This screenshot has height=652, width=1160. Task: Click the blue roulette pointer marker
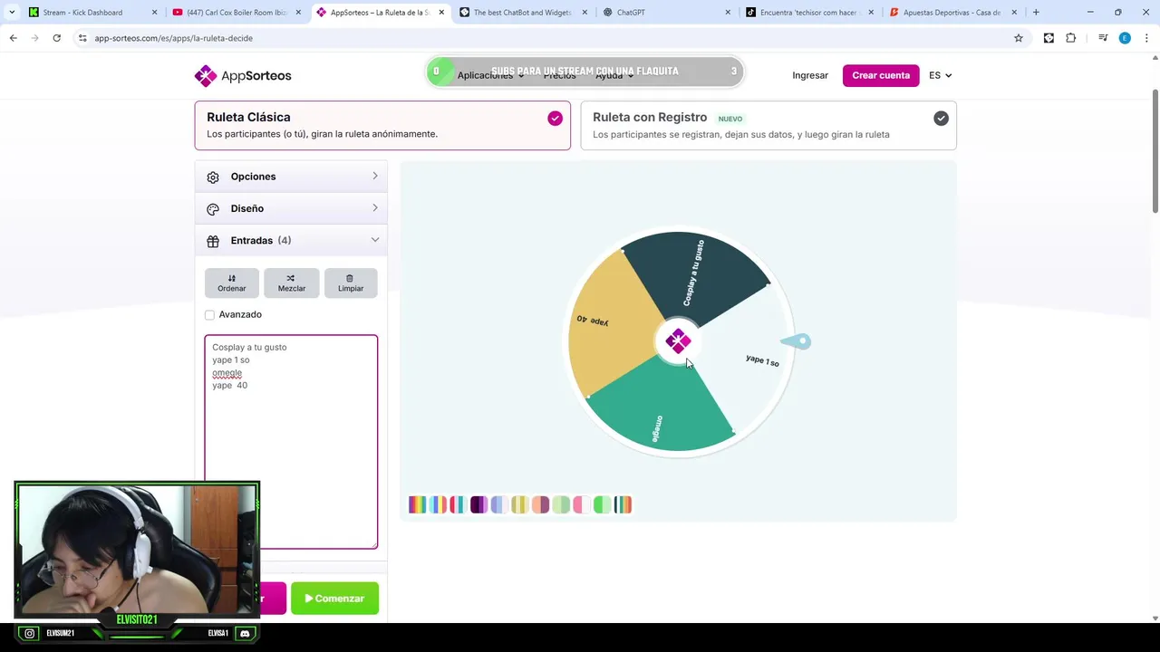tap(797, 341)
